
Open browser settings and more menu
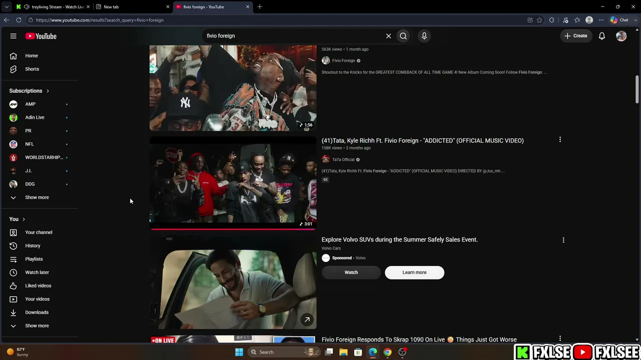[601, 20]
